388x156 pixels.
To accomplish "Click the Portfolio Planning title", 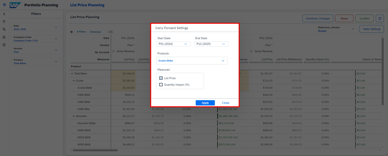I will tap(41, 5).
